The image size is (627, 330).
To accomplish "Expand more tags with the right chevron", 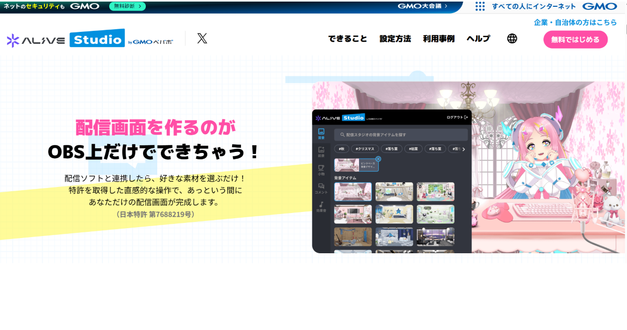I will point(463,149).
